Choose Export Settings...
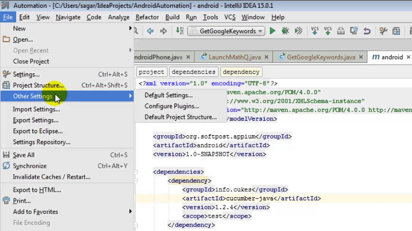This screenshot has height=231, width=412. click(67, 120)
